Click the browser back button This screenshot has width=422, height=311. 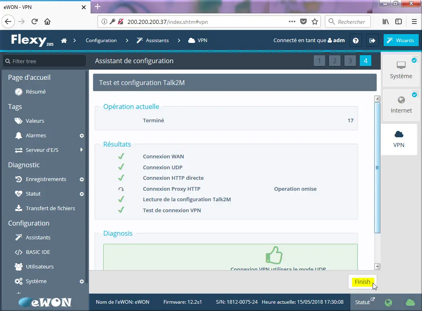pyautogui.click(x=8, y=21)
